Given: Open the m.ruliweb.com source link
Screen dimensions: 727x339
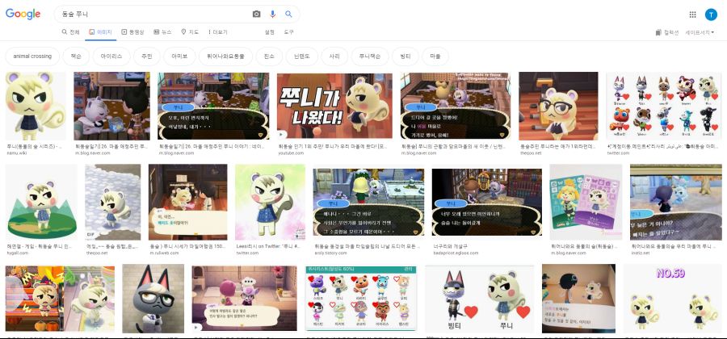Looking at the screenshot, I should pos(164,253).
